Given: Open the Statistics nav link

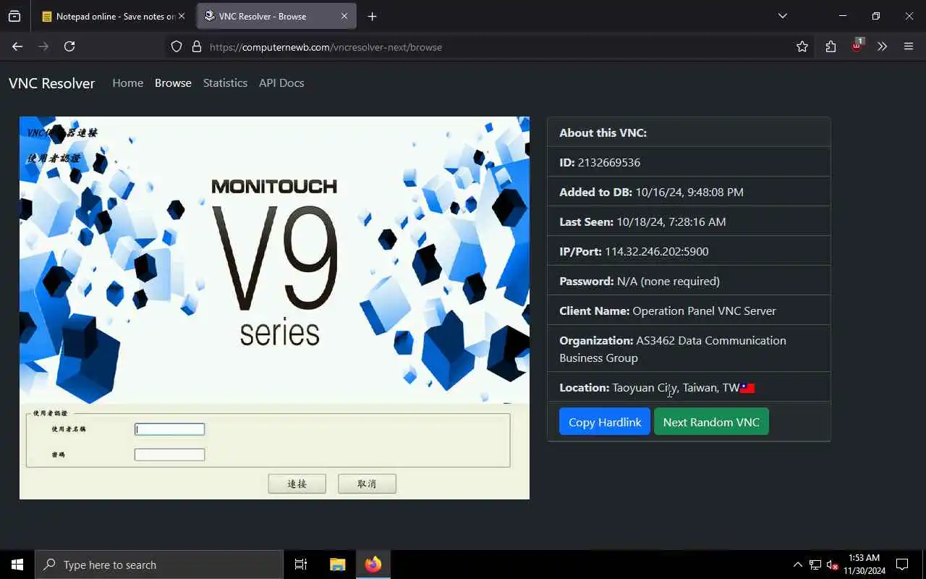Looking at the screenshot, I should (225, 83).
